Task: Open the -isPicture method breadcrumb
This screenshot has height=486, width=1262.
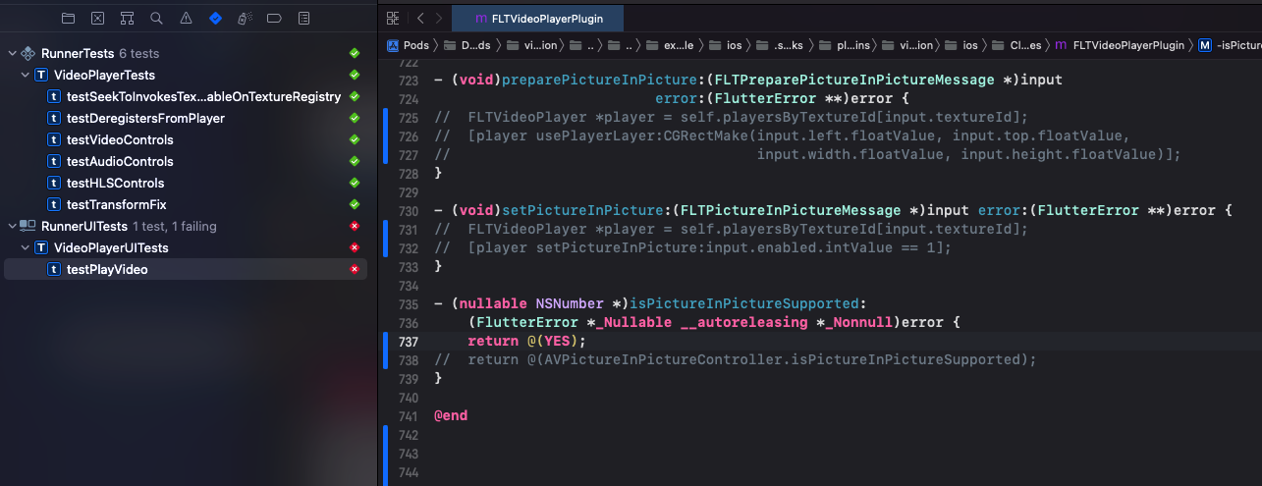Action: [x=1232, y=45]
